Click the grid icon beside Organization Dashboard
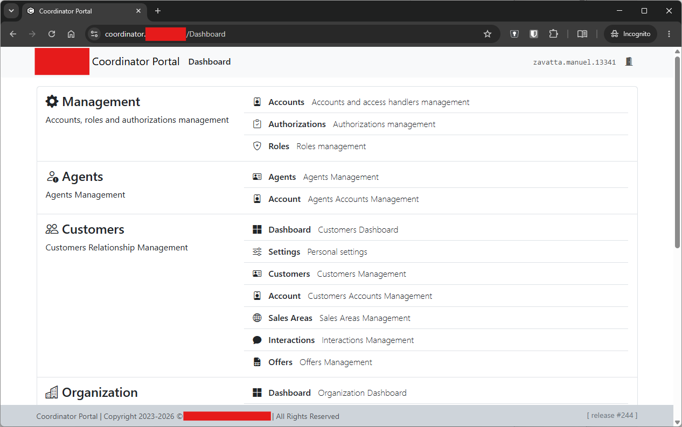The image size is (682, 427). click(257, 393)
